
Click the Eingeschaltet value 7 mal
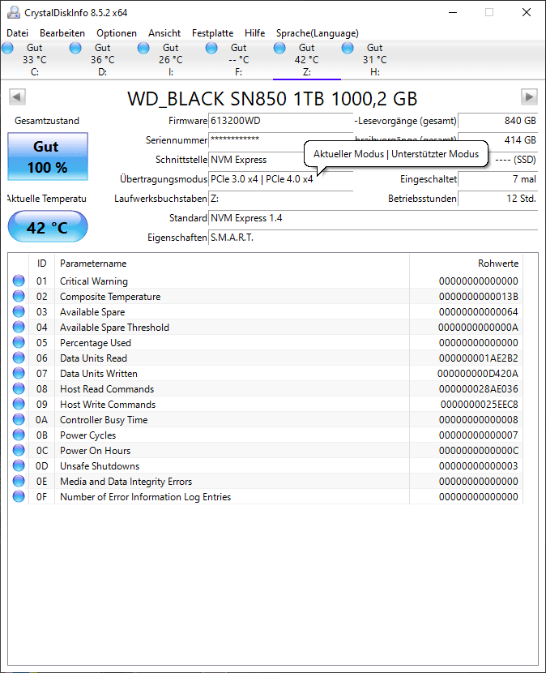pos(498,179)
